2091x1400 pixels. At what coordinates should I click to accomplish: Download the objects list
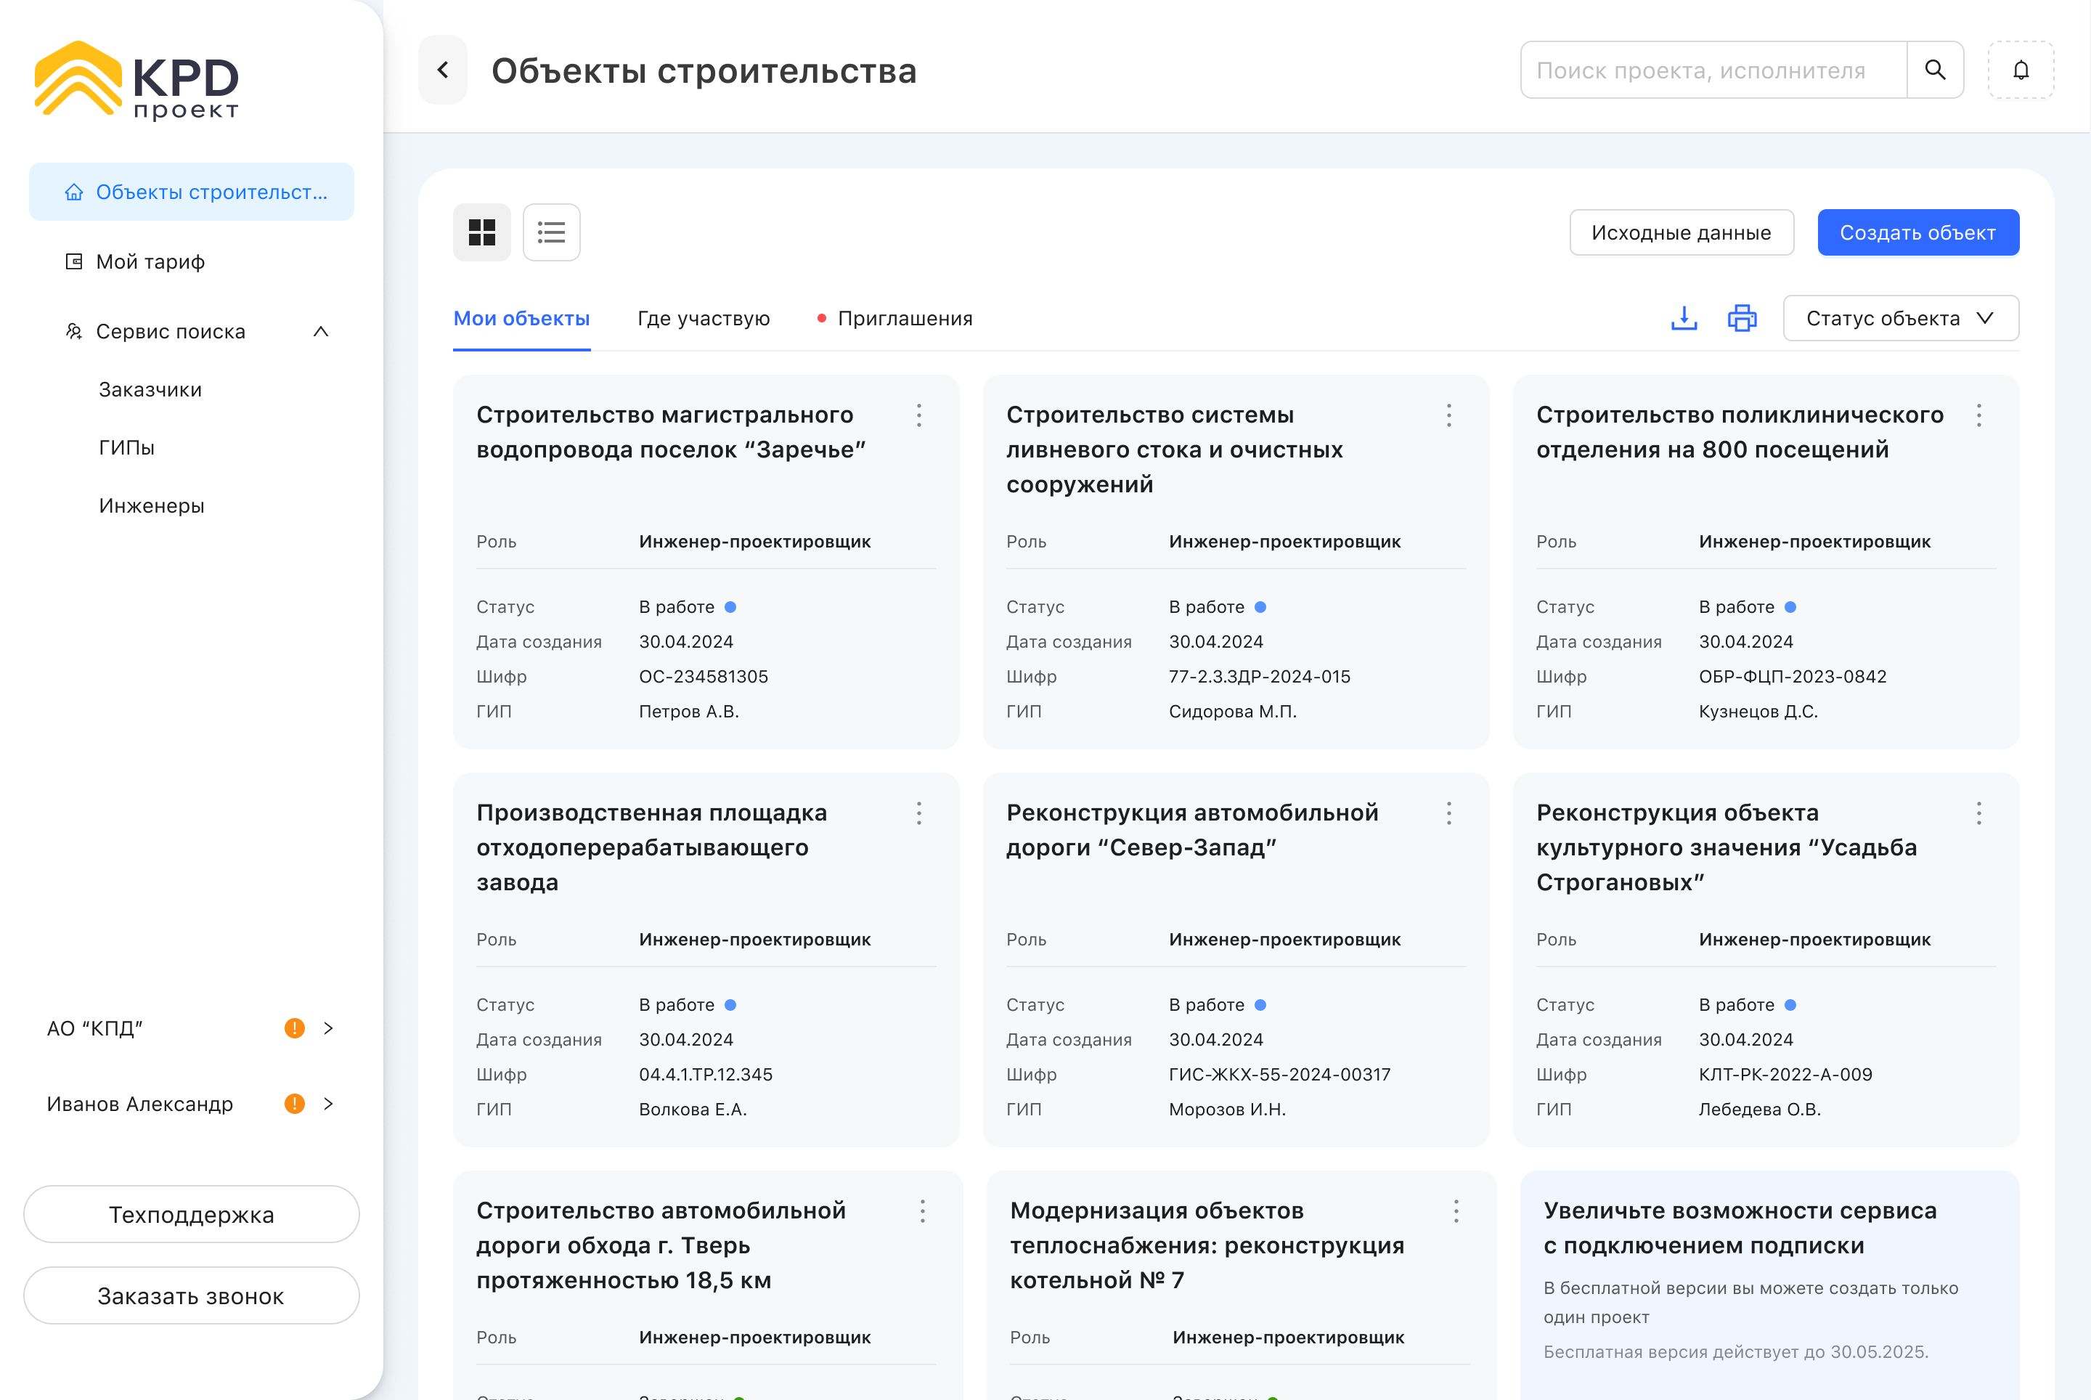(1684, 318)
